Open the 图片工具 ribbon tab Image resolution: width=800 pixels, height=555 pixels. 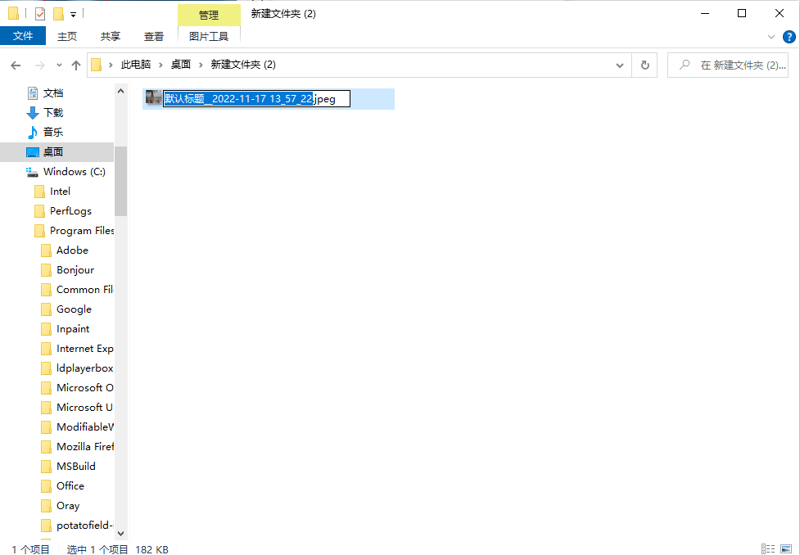(x=209, y=36)
